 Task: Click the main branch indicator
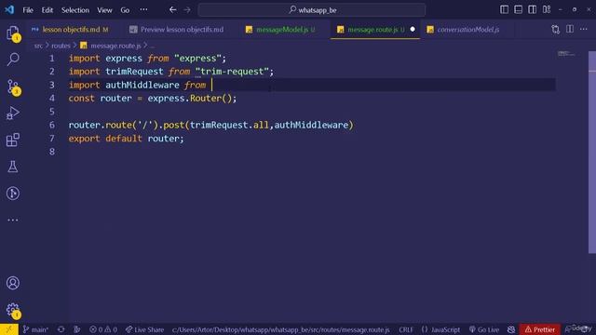35,329
